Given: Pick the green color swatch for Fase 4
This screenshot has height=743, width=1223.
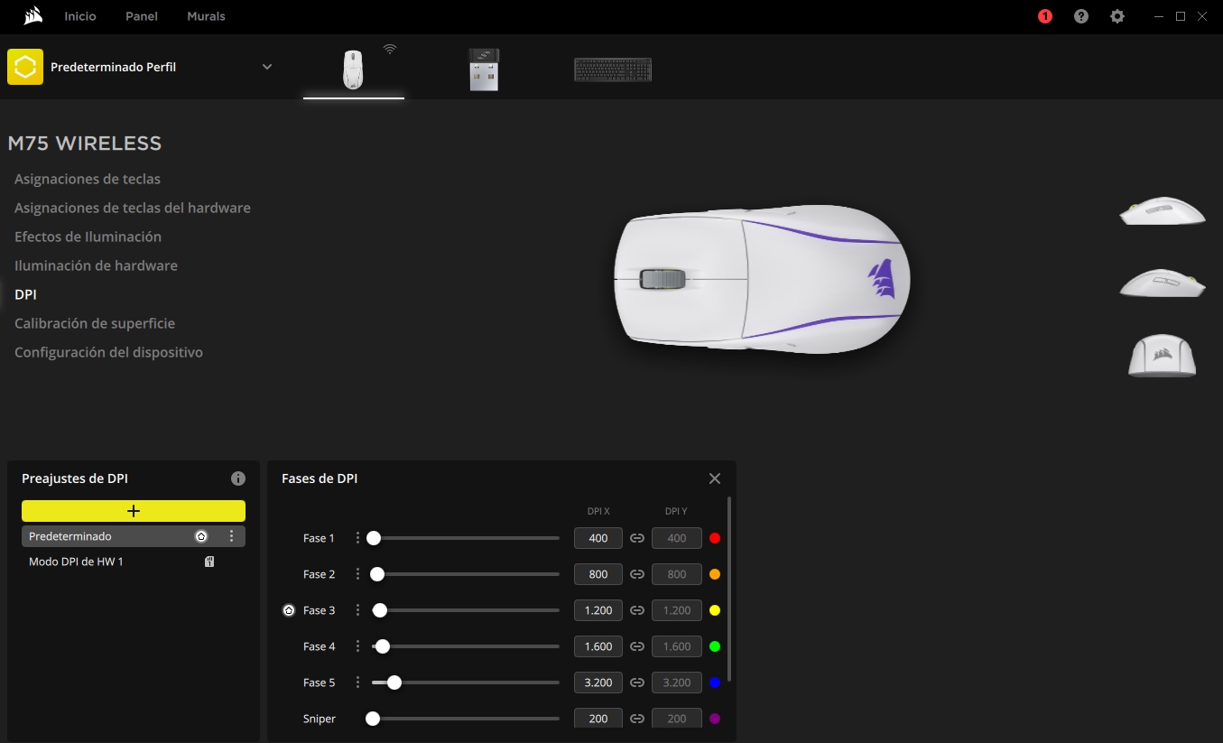Looking at the screenshot, I should pyautogui.click(x=715, y=646).
